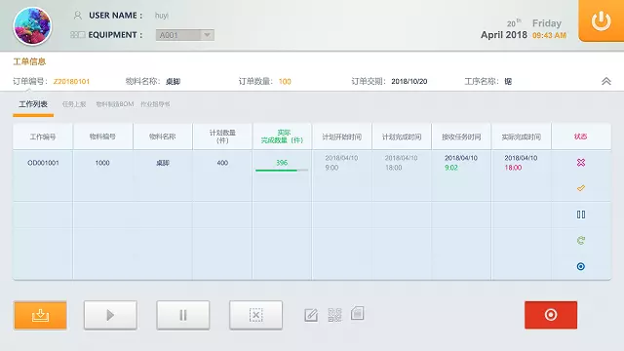Click the blue circle-dot status icon

click(581, 266)
